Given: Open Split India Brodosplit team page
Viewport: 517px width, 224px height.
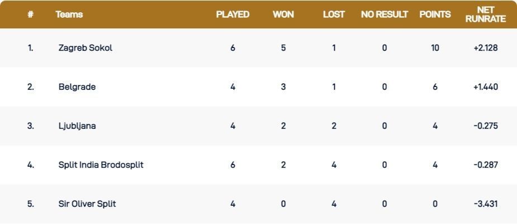Looking at the screenshot, I should pos(101,165).
